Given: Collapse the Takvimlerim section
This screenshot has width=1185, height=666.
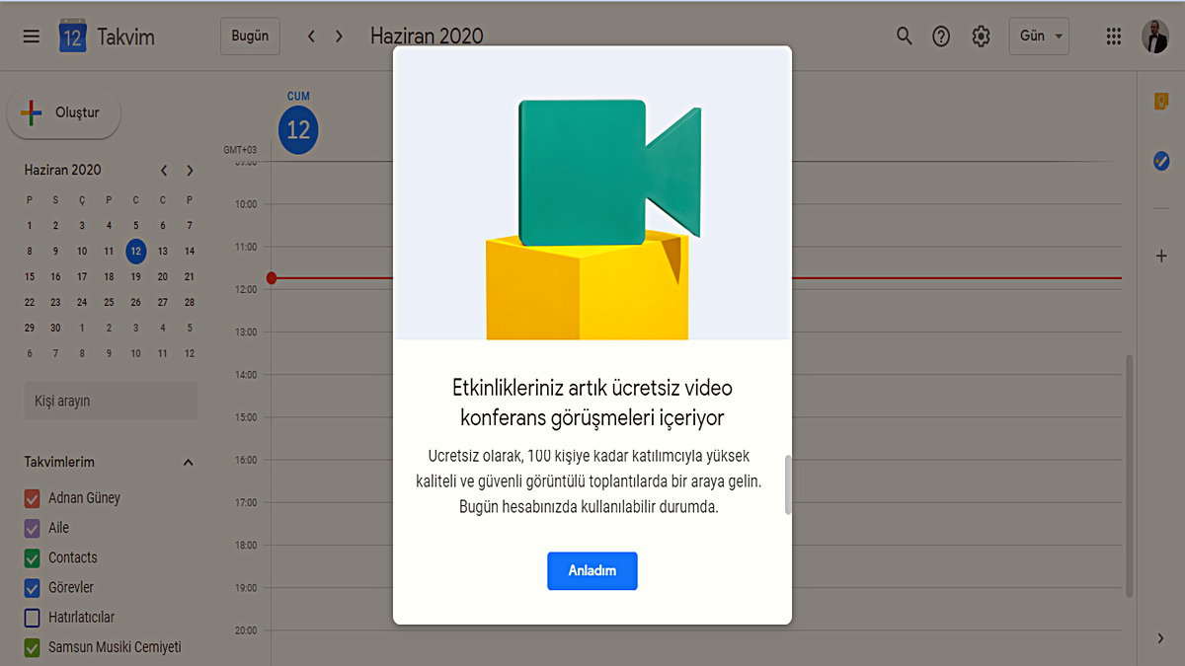Looking at the screenshot, I should point(189,462).
